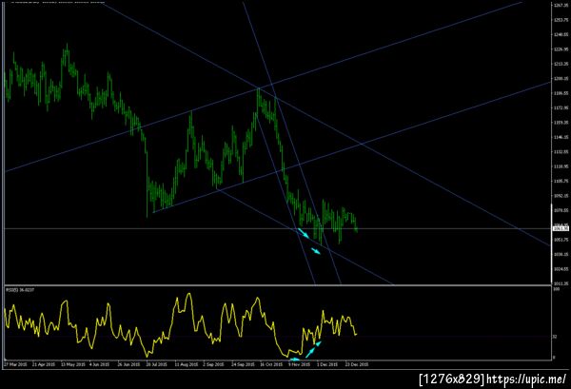Click the 1172.95 price axis value
This screenshot has height=389, width=571.
click(561, 107)
